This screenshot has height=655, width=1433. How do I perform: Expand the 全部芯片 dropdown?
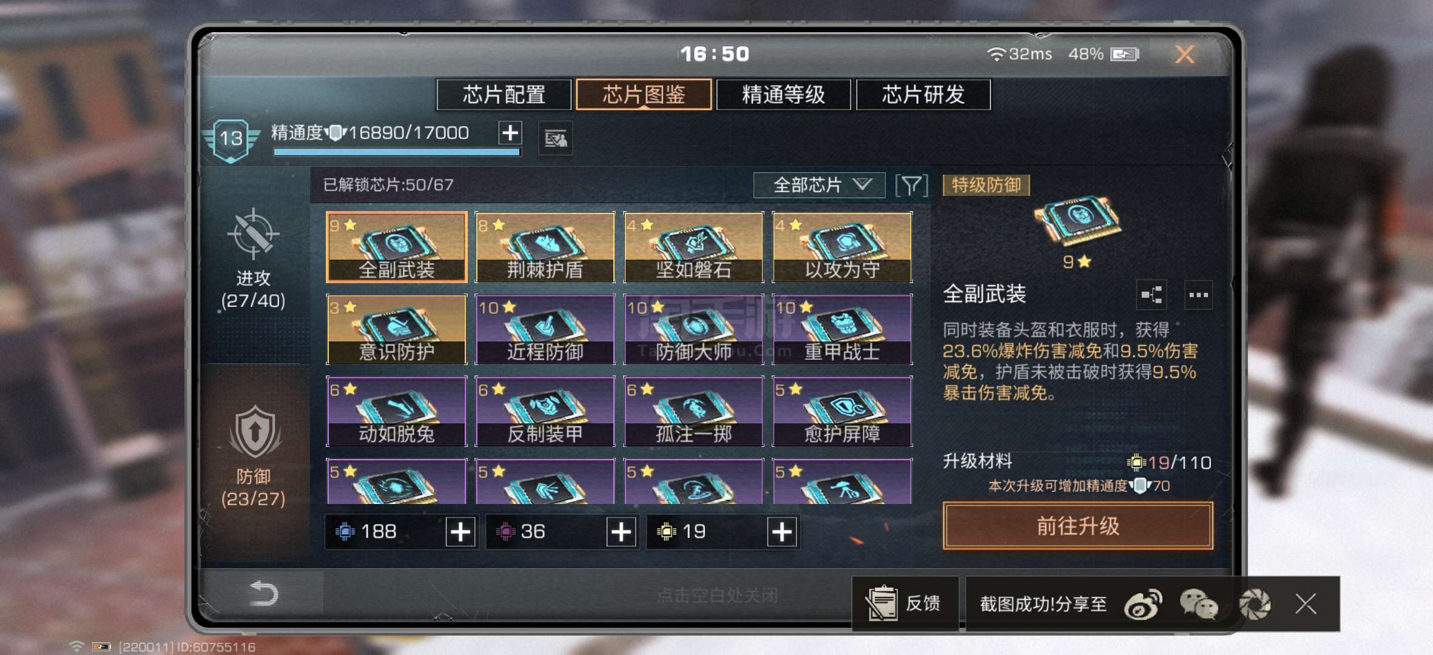click(x=820, y=185)
